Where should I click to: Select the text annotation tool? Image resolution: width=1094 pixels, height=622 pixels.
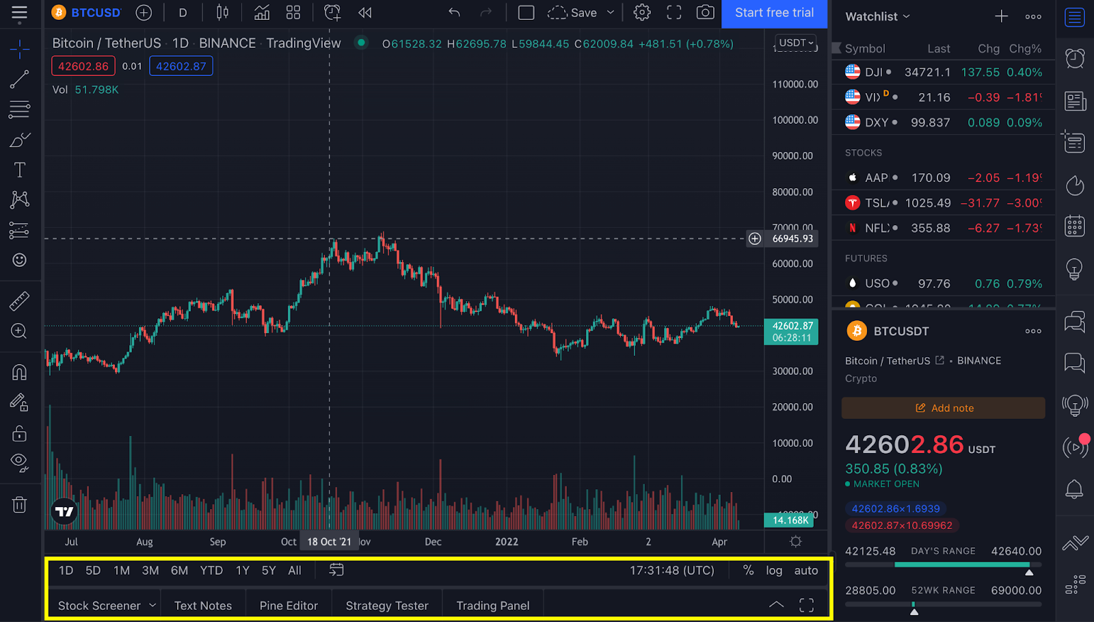(19, 170)
